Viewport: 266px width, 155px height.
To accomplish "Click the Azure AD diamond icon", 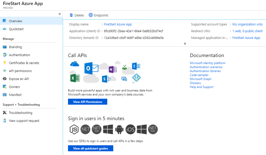I will (x=136, y=77).
